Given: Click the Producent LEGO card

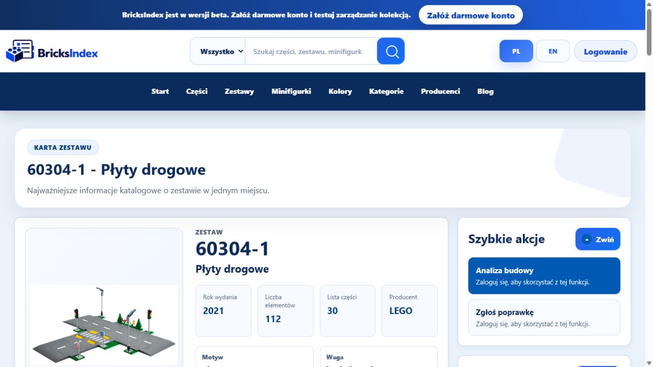Looking at the screenshot, I should (409, 311).
